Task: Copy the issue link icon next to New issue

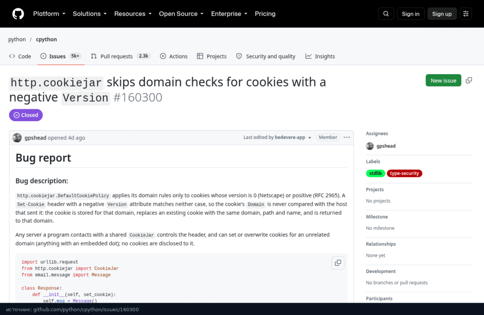Action: (x=468, y=80)
